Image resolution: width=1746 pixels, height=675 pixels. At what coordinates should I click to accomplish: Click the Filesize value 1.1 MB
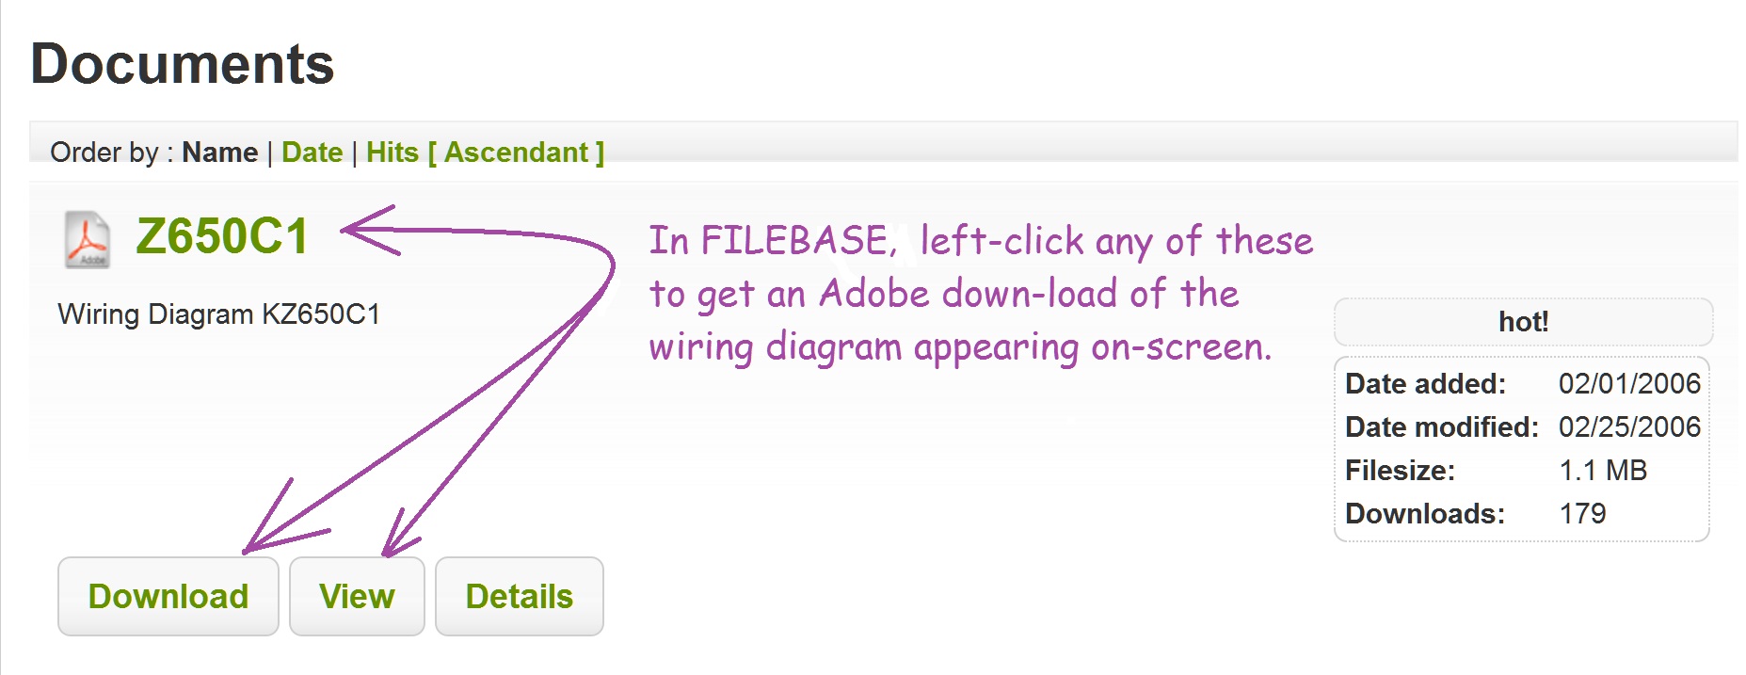click(1603, 470)
